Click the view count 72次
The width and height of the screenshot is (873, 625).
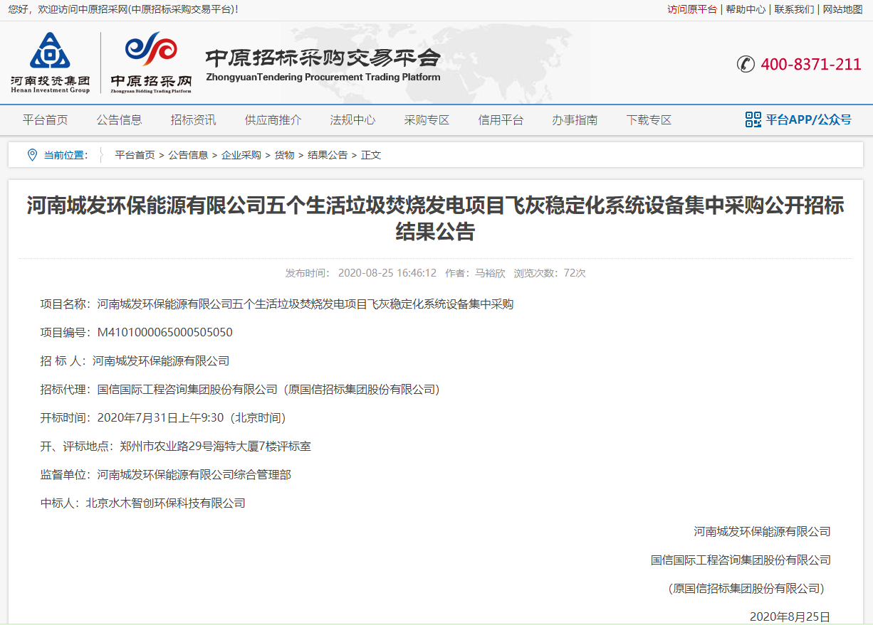575,273
